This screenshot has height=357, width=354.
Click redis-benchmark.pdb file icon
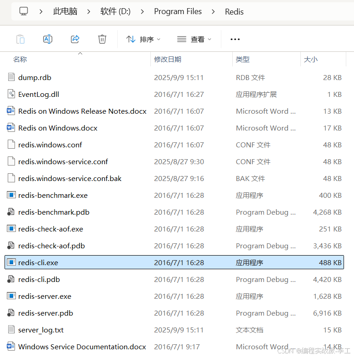11,212
